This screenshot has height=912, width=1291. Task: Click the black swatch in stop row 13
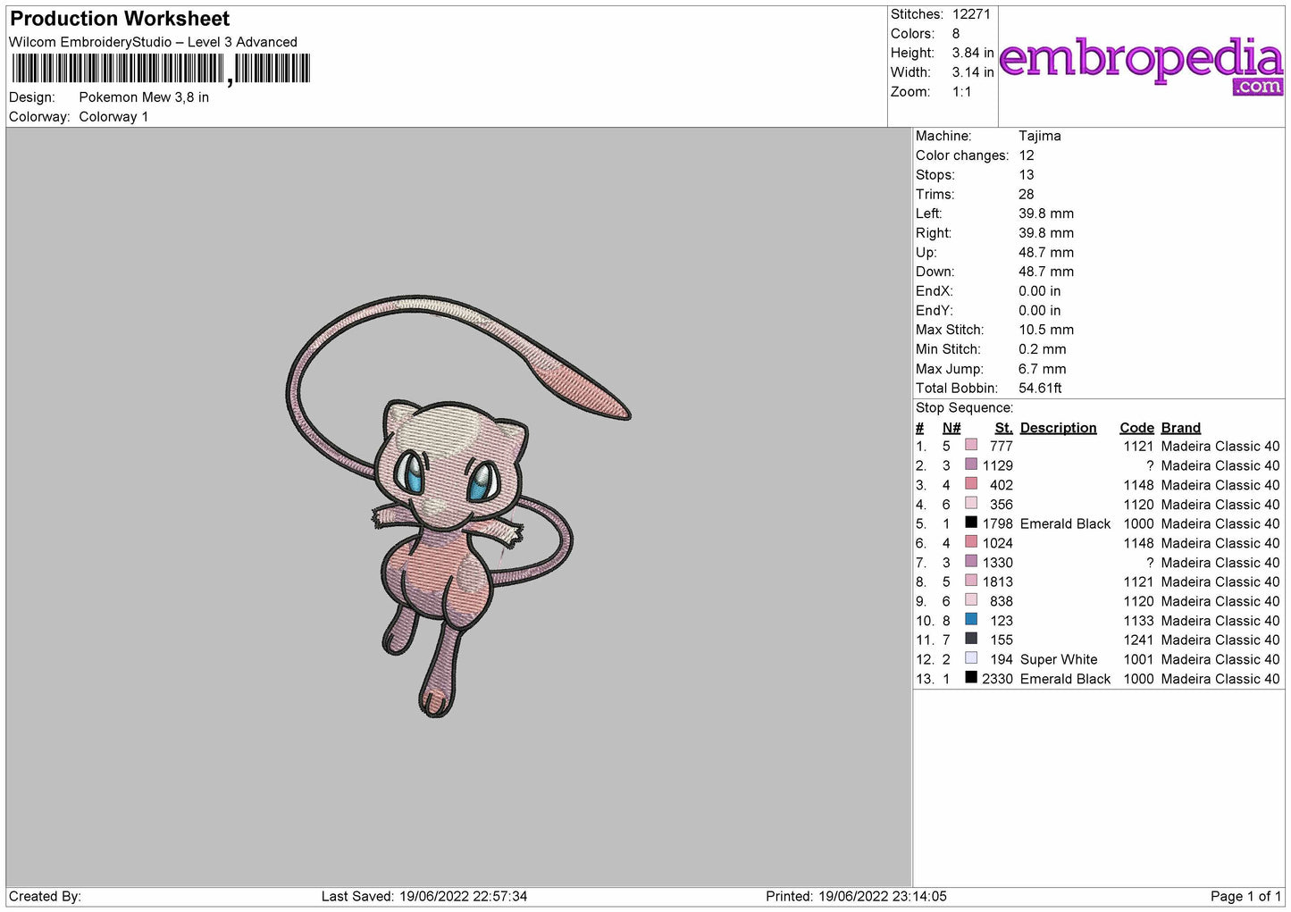971,678
